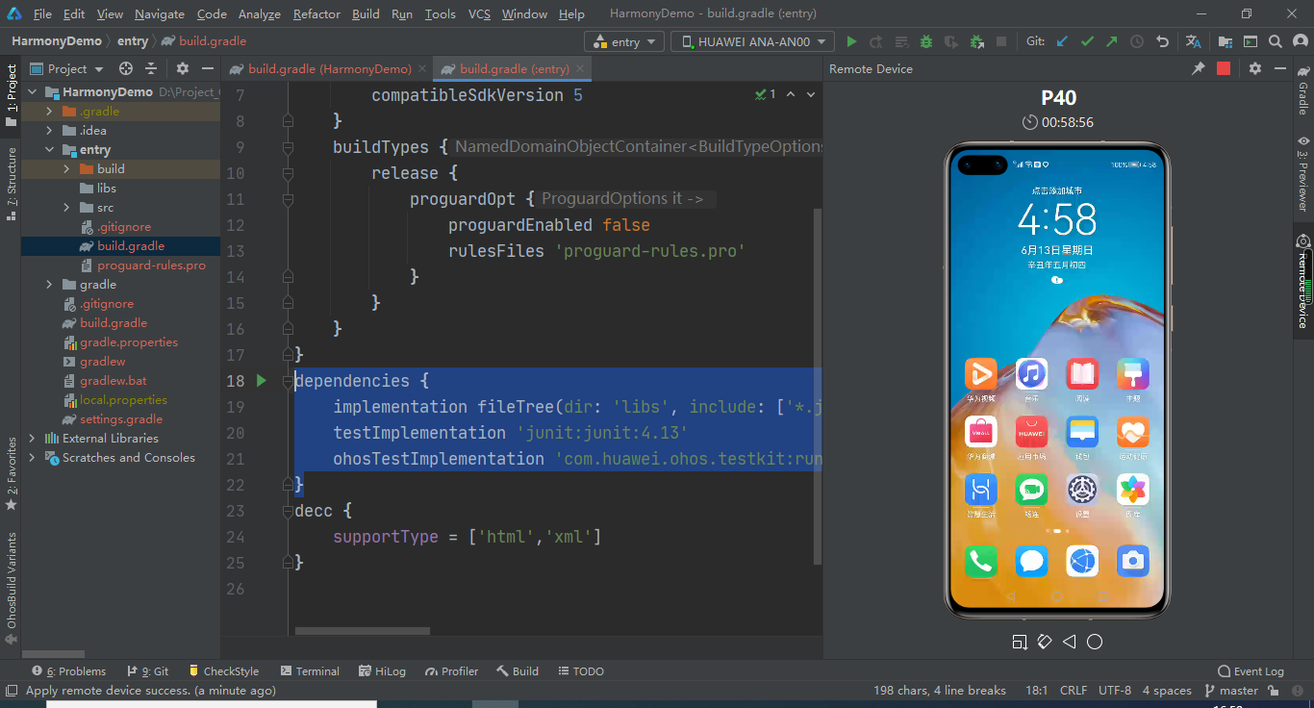1314x708 pixels.
Task: Open the Build menu
Action: pos(366,14)
